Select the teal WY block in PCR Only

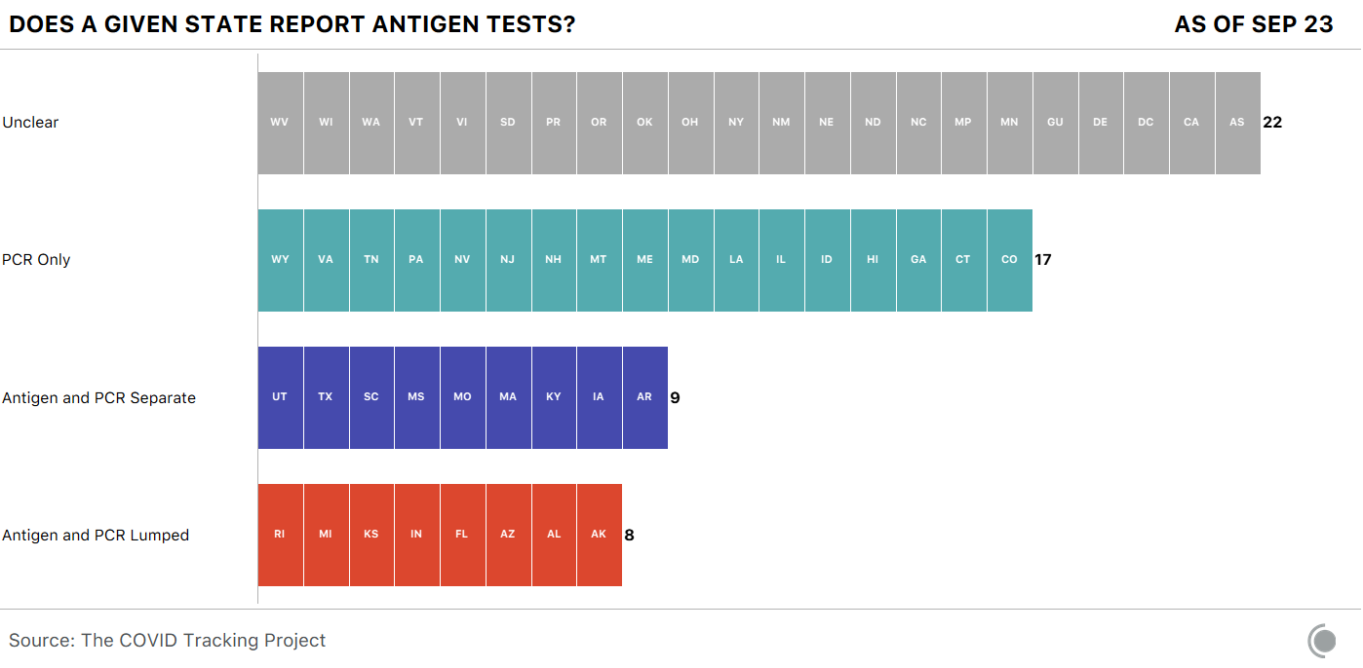(x=280, y=260)
